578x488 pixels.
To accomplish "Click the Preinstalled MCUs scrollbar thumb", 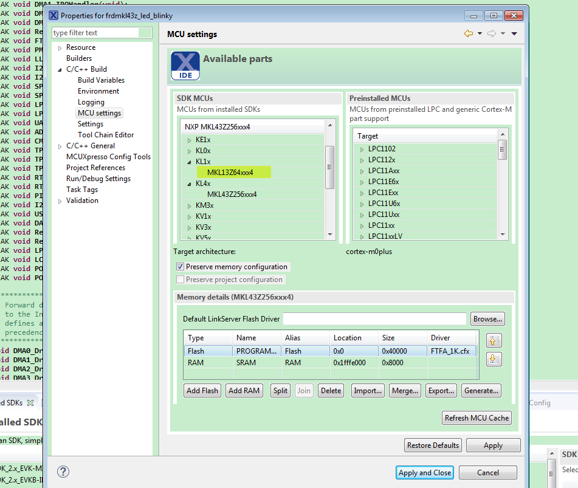I will (502, 149).
